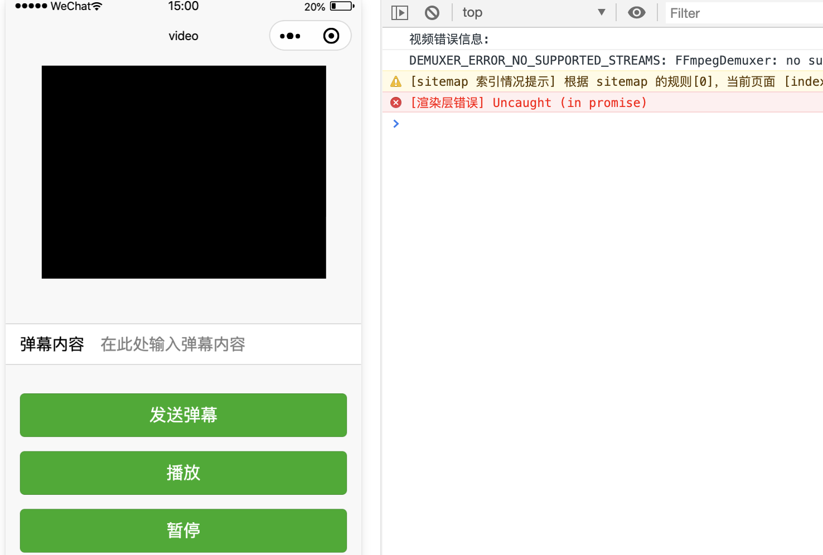Image resolution: width=823 pixels, height=555 pixels.
Task: Select the [渲染层错误] Uncaught (in promise) message
Action: pos(528,103)
